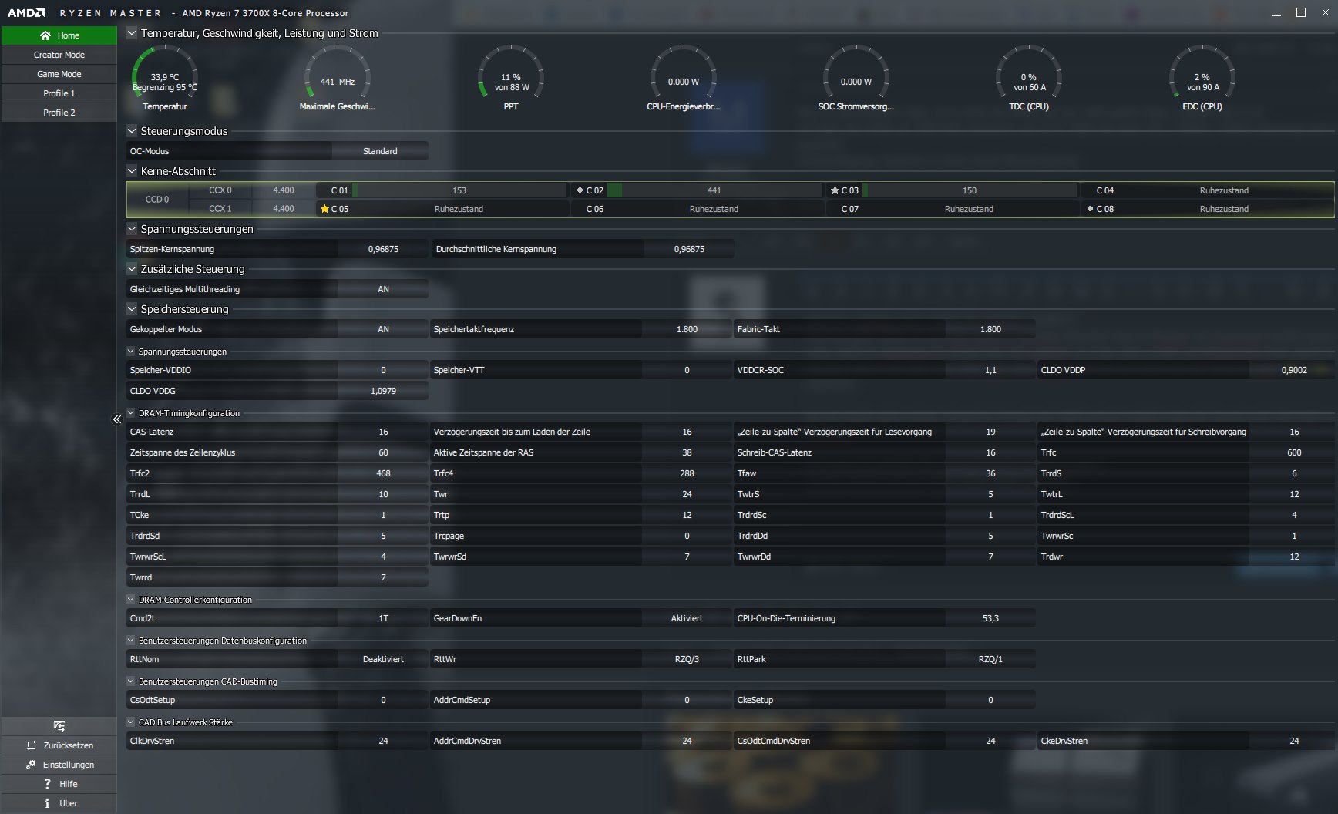Collapse the Spannungssteuerungen section above Spitzen-Kernspannung
This screenshot has width=1338, height=814.
(x=132, y=229)
